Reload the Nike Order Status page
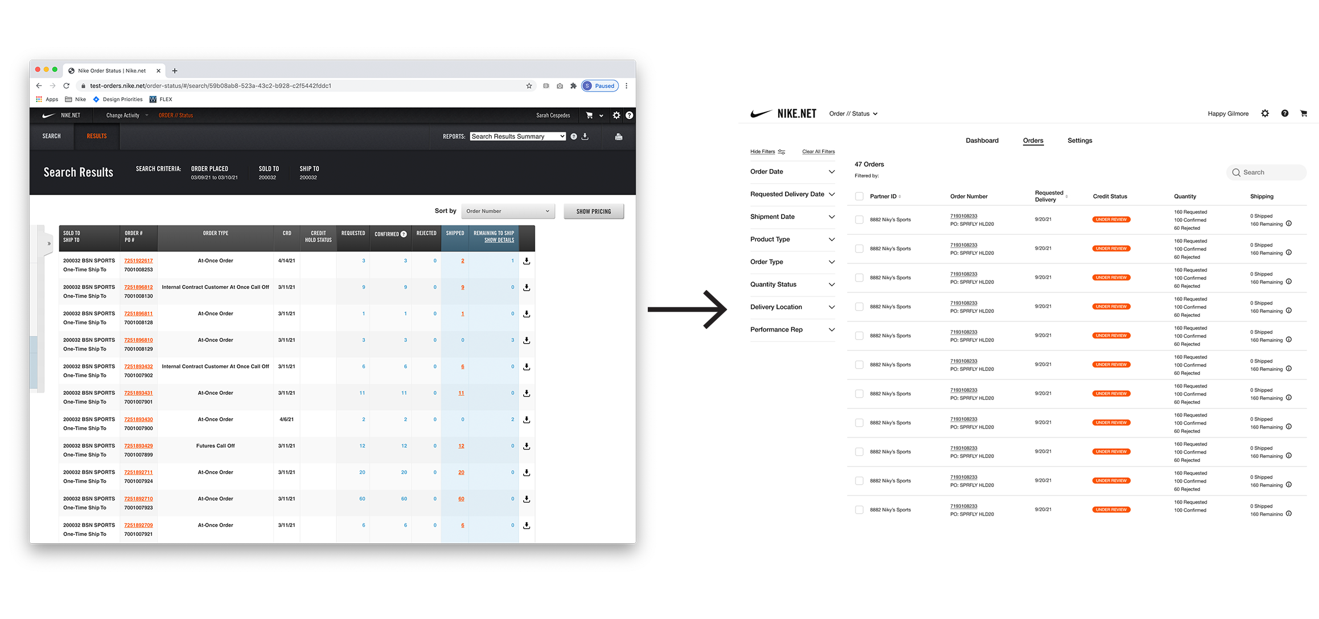The image size is (1319, 619). click(x=66, y=86)
